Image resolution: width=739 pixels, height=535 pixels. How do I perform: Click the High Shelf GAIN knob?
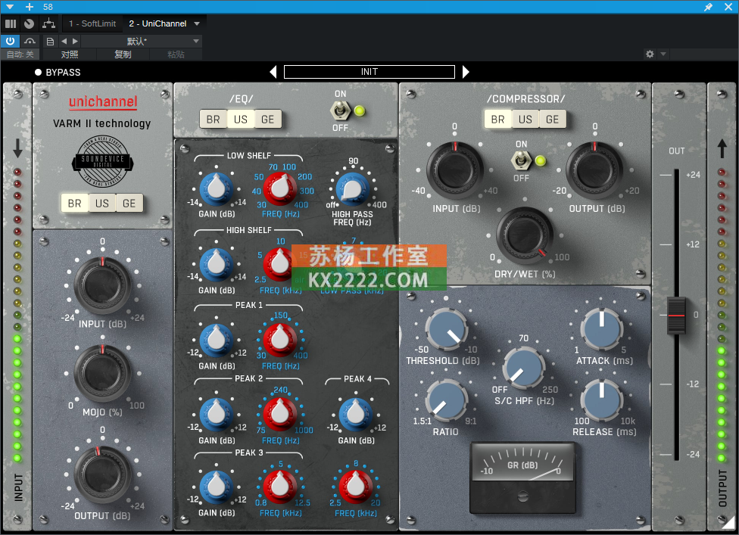pyautogui.click(x=217, y=265)
